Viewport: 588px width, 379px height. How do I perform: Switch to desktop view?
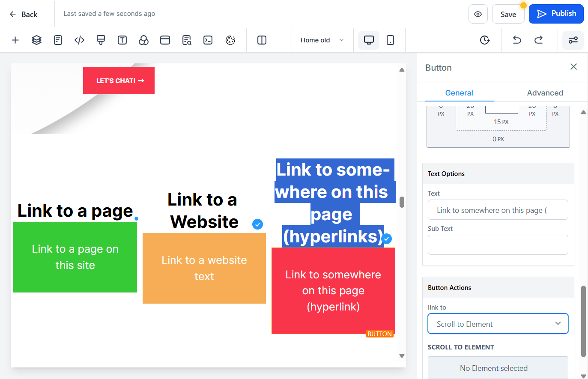pyautogui.click(x=369, y=40)
